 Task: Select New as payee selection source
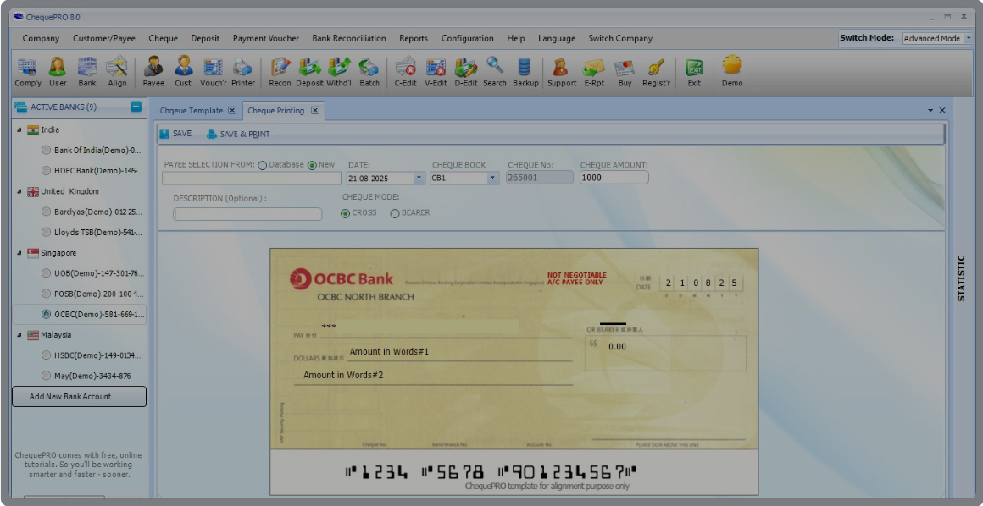point(312,165)
